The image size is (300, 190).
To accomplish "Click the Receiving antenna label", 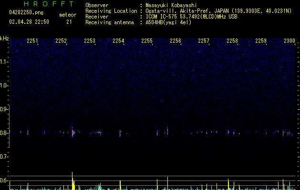I will click(110, 22).
